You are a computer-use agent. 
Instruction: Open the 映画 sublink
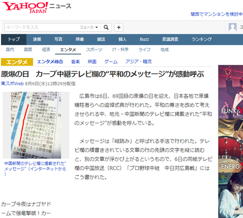[92, 62]
